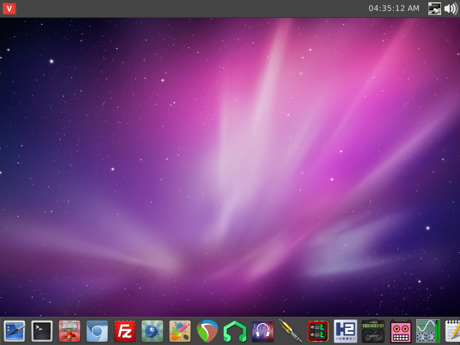Open the guitar amplifier app
The width and height of the screenshot is (460, 345).
tap(373, 331)
